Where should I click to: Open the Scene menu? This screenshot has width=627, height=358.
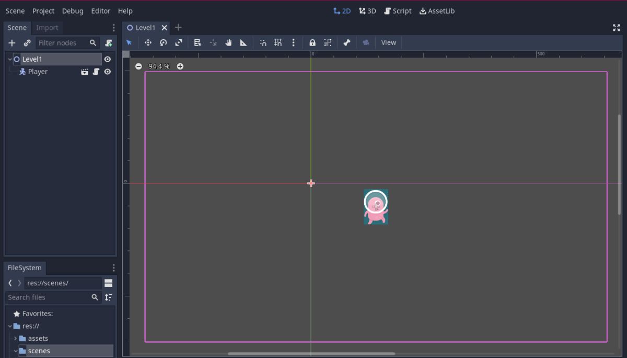(x=15, y=11)
